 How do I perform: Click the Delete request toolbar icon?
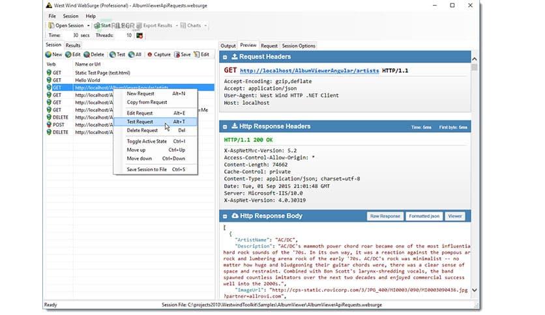point(86,55)
